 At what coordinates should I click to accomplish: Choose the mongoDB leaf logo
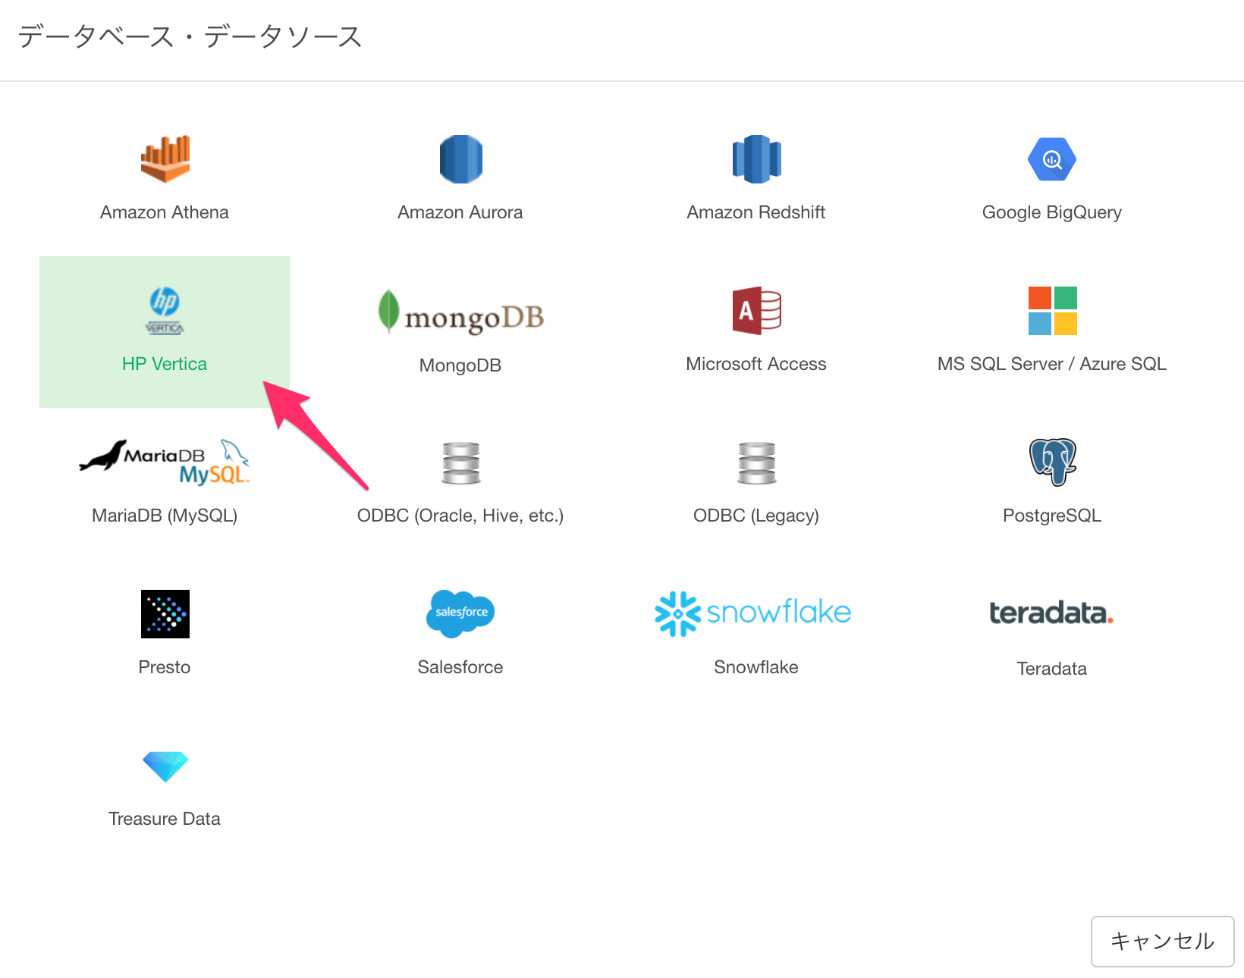460,312
